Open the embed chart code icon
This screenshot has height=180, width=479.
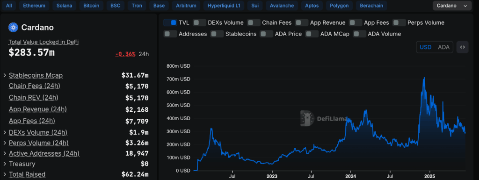tap(463, 47)
